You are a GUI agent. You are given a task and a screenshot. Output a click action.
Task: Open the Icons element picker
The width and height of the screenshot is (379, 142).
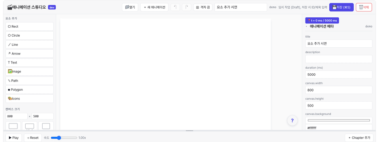[30, 99]
